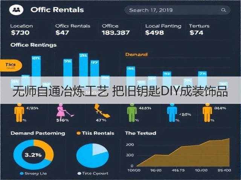Select the leftmost orange person icon
The height and width of the screenshot is (180, 241).
(19, 112)
